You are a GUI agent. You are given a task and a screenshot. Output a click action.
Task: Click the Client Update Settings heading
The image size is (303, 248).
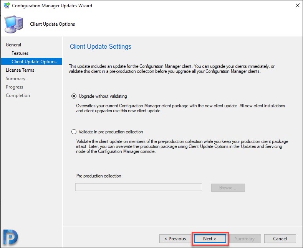[101, 46]
